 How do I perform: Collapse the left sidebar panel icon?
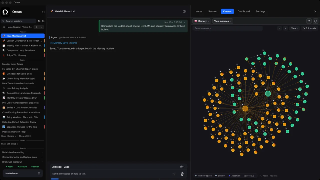pos(43,12)
